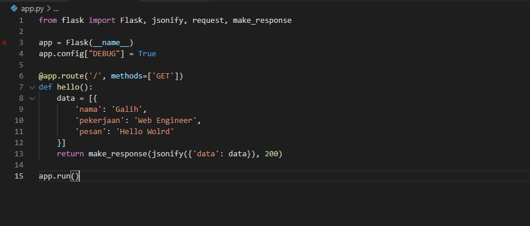Click the 'Hello Wolrd' string
530x226 pixels.
pos(144,132)
